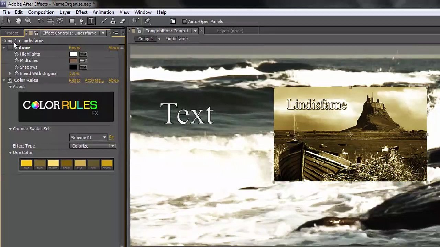Screen dimensions: 440x247
Task: Click the Blend With Original stopwatch
Action: click(16, 74)
